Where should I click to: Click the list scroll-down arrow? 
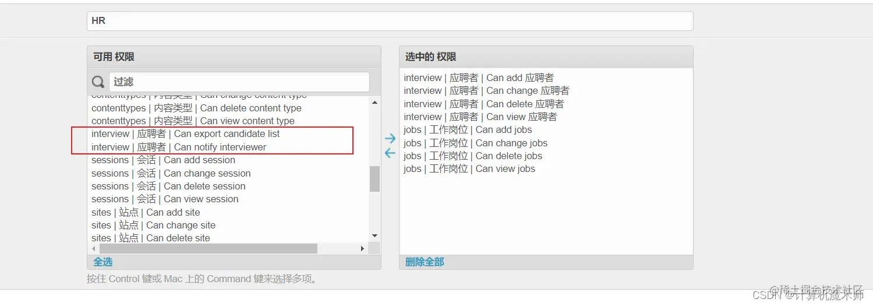[x=374, y=235]
